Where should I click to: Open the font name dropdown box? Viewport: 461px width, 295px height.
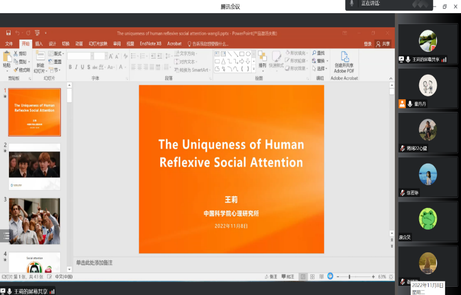coord(80,56)
